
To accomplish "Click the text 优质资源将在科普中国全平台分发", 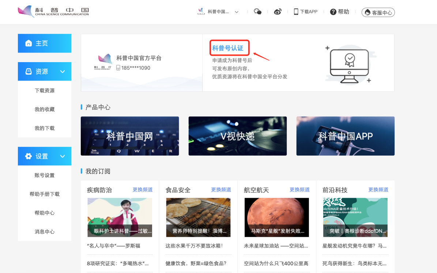I will 250,77.
